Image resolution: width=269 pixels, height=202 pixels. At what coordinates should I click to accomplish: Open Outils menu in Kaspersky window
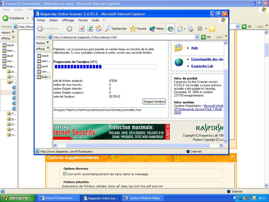tap(95, 20)
